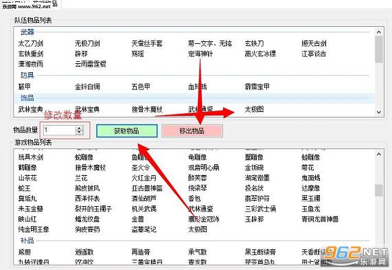Select 无极刀剑 weapon
Image resolution: width=392 pixels, height=270 pixels.
tap(87, 43)
